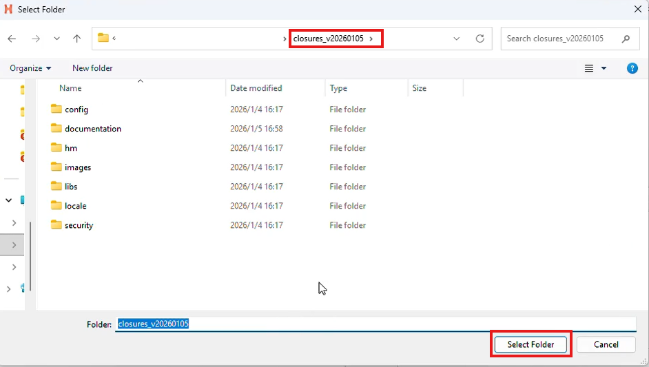
Task: Open the address bar history dropdown
Action: coord(457,39)
